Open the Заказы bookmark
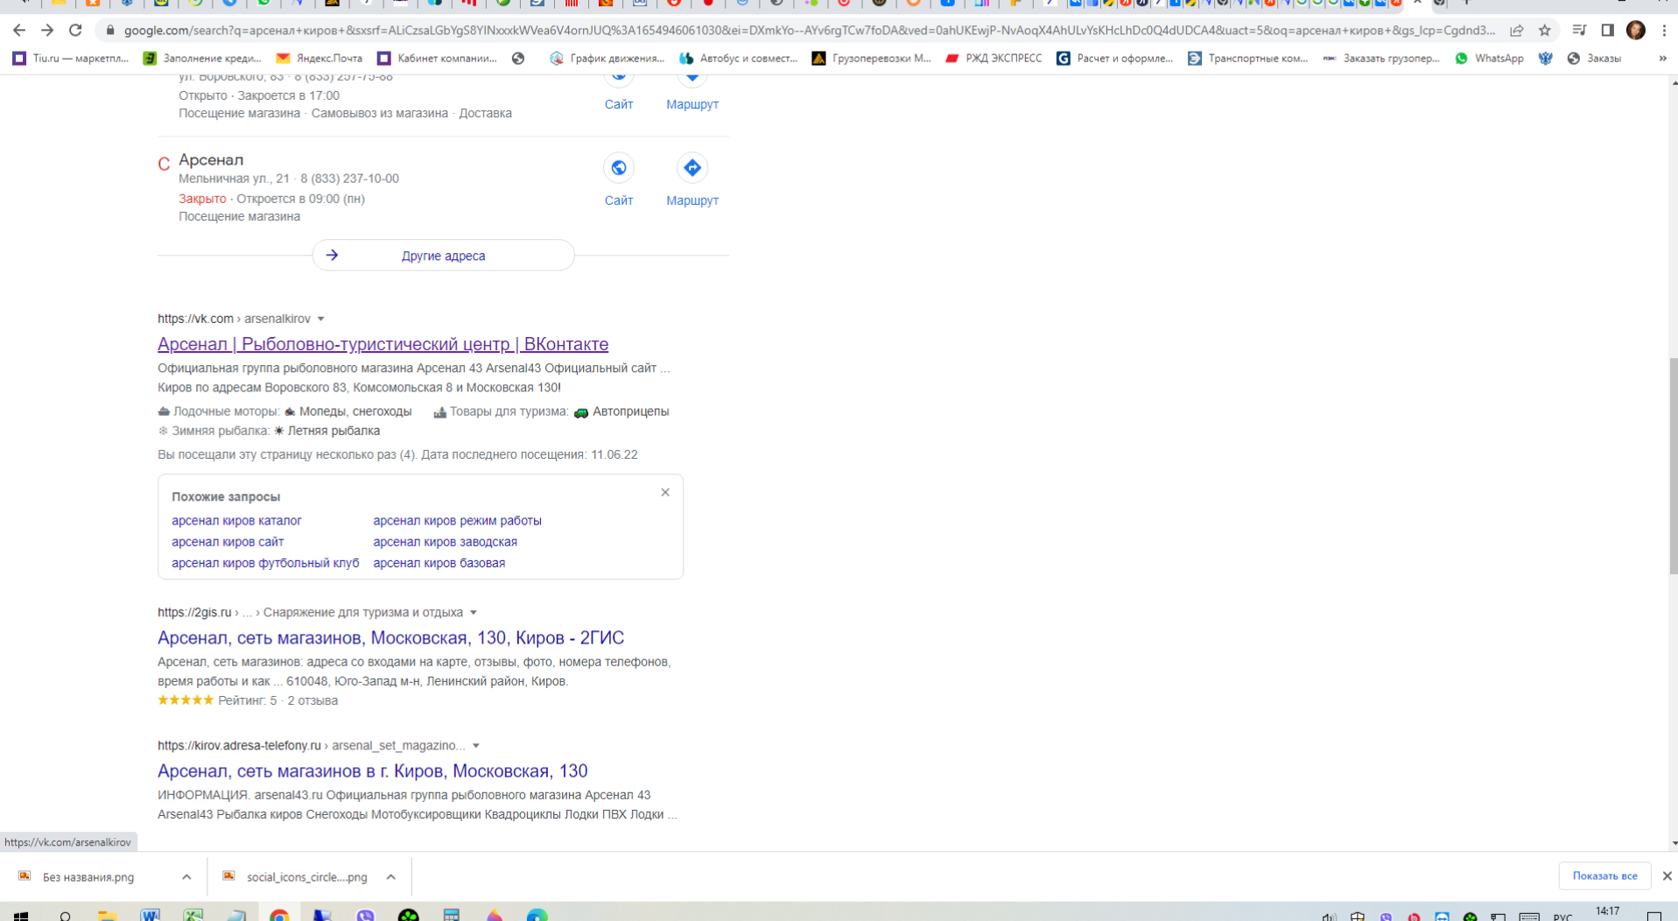 (x=1594, y=59)
